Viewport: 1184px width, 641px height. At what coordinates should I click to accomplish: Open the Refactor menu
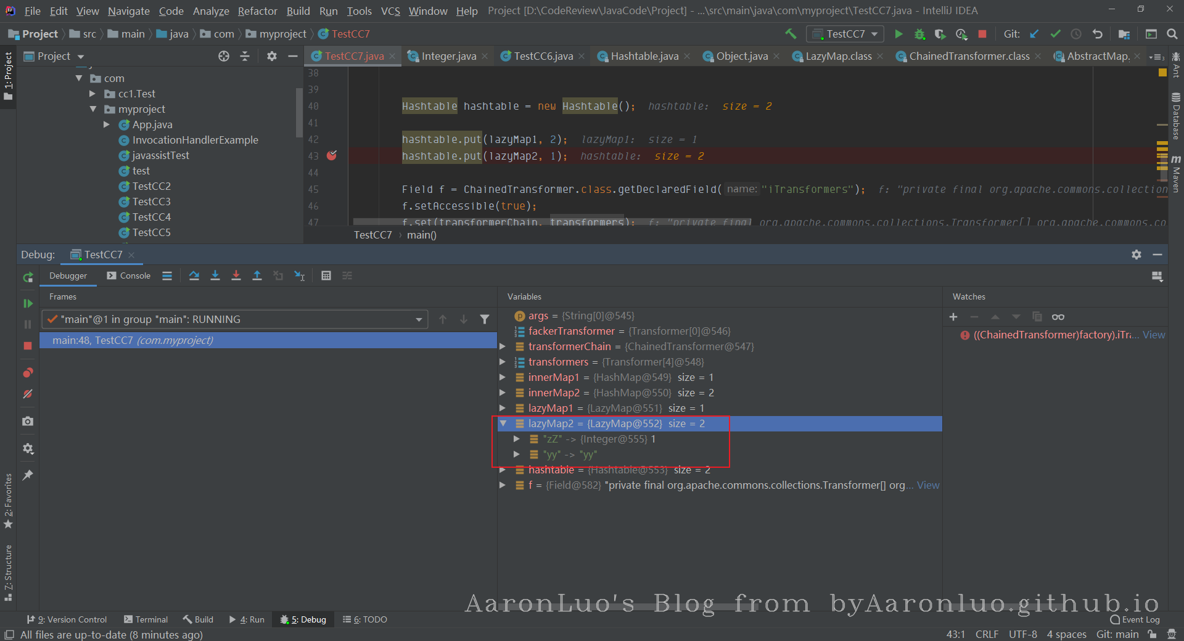257,11
